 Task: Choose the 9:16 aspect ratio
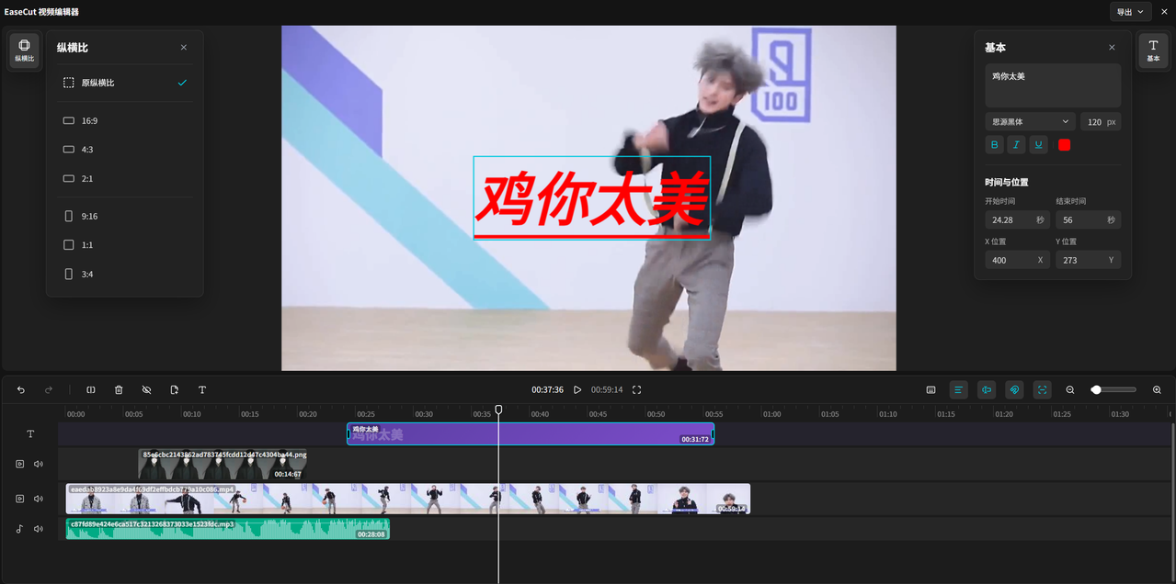pyautogui.click(x=124, y=217)
